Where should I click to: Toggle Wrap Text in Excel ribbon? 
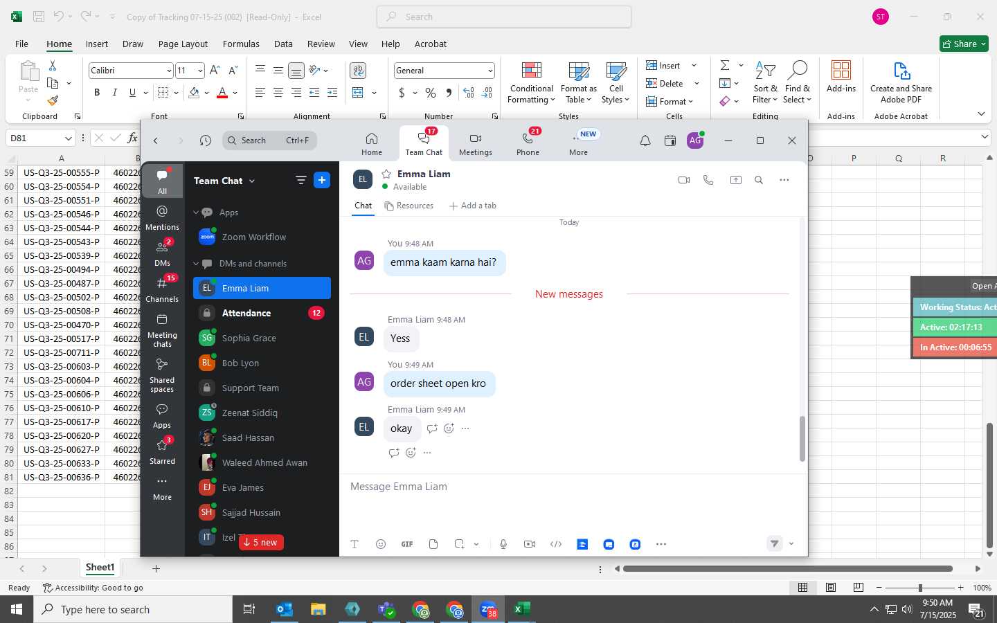click(358, 70)
